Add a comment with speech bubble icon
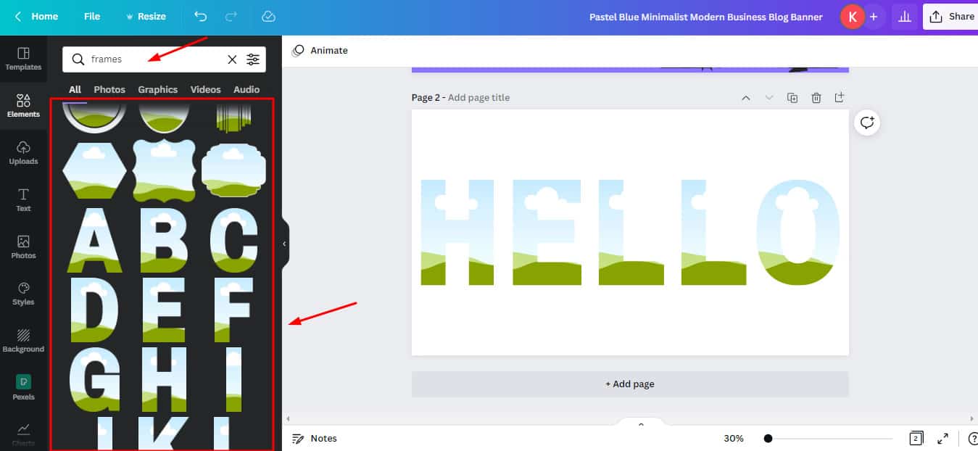This screenshot has height=451, width=978. [867, 123]
